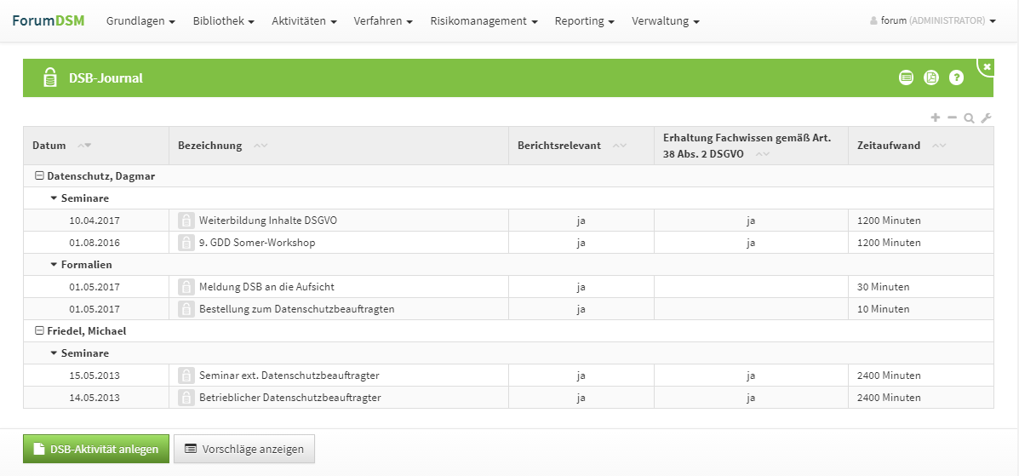Click lock icon of Meldung DSB an die Aufsicht
Image resolution: width=1019 pixels, height=476 pixels.
coord(186,287)
